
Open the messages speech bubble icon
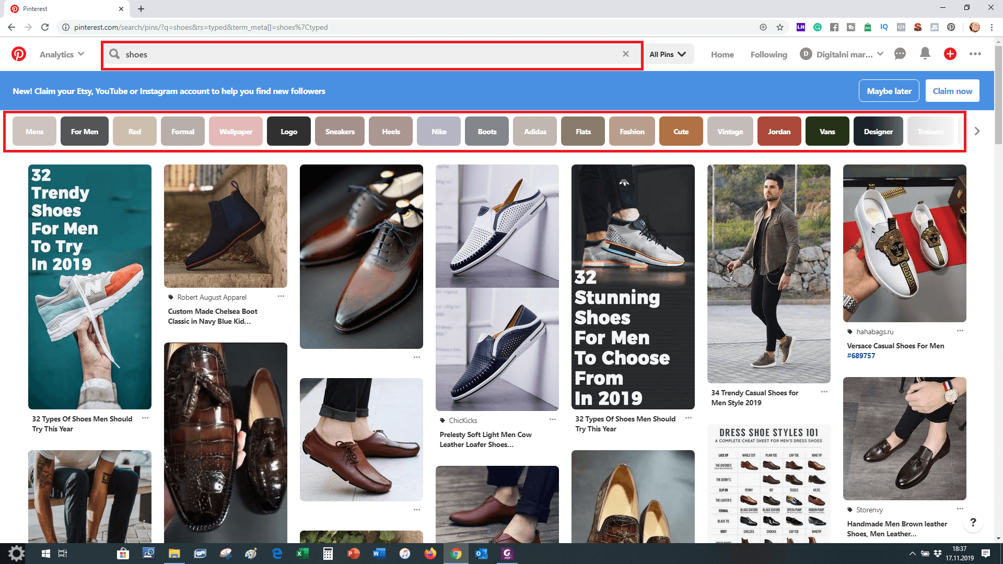tap(900, 54)
